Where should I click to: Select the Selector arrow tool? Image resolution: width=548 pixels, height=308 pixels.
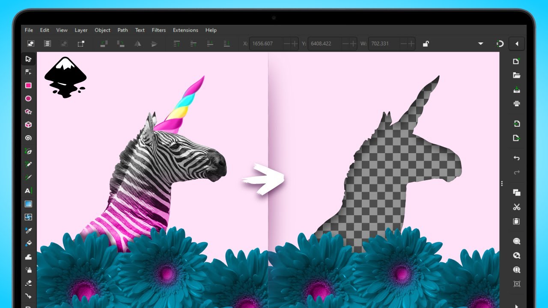tap(28, 59)
